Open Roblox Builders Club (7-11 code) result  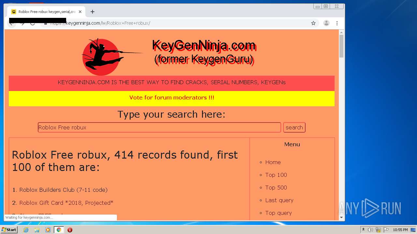(63, 190)
